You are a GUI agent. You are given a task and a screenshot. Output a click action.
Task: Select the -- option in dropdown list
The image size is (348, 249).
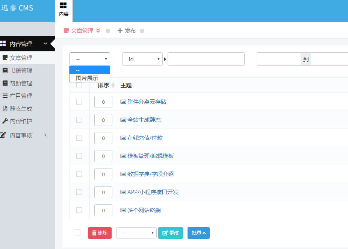(90, 70)
